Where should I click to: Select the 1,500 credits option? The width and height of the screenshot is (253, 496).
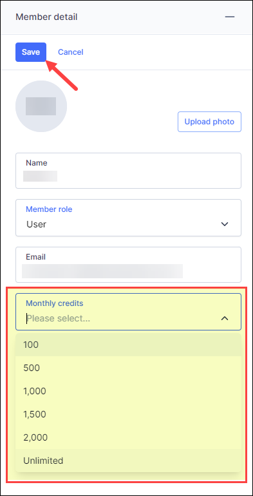pyautogui.click(x=128, y=414)
